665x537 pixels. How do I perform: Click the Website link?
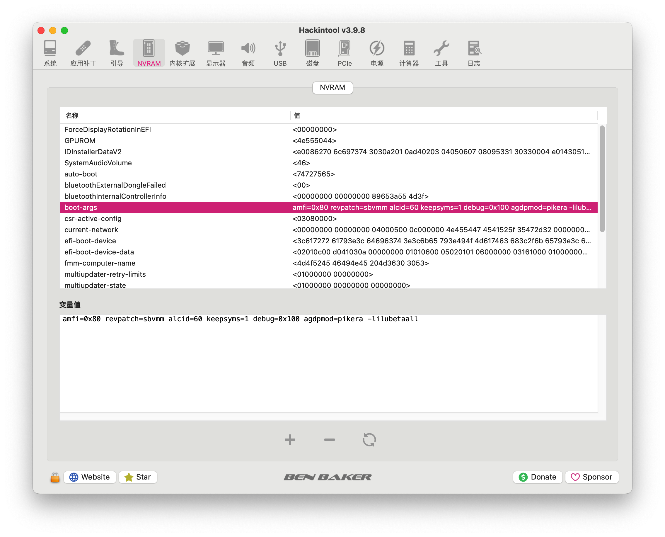coord(90,477)
